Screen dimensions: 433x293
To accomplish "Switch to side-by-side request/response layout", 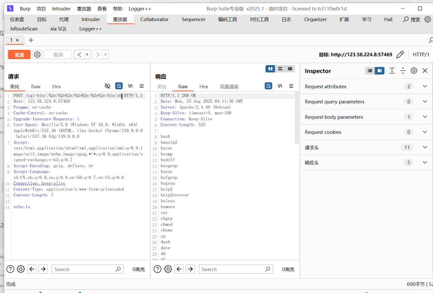I will [x=270, y=69].
